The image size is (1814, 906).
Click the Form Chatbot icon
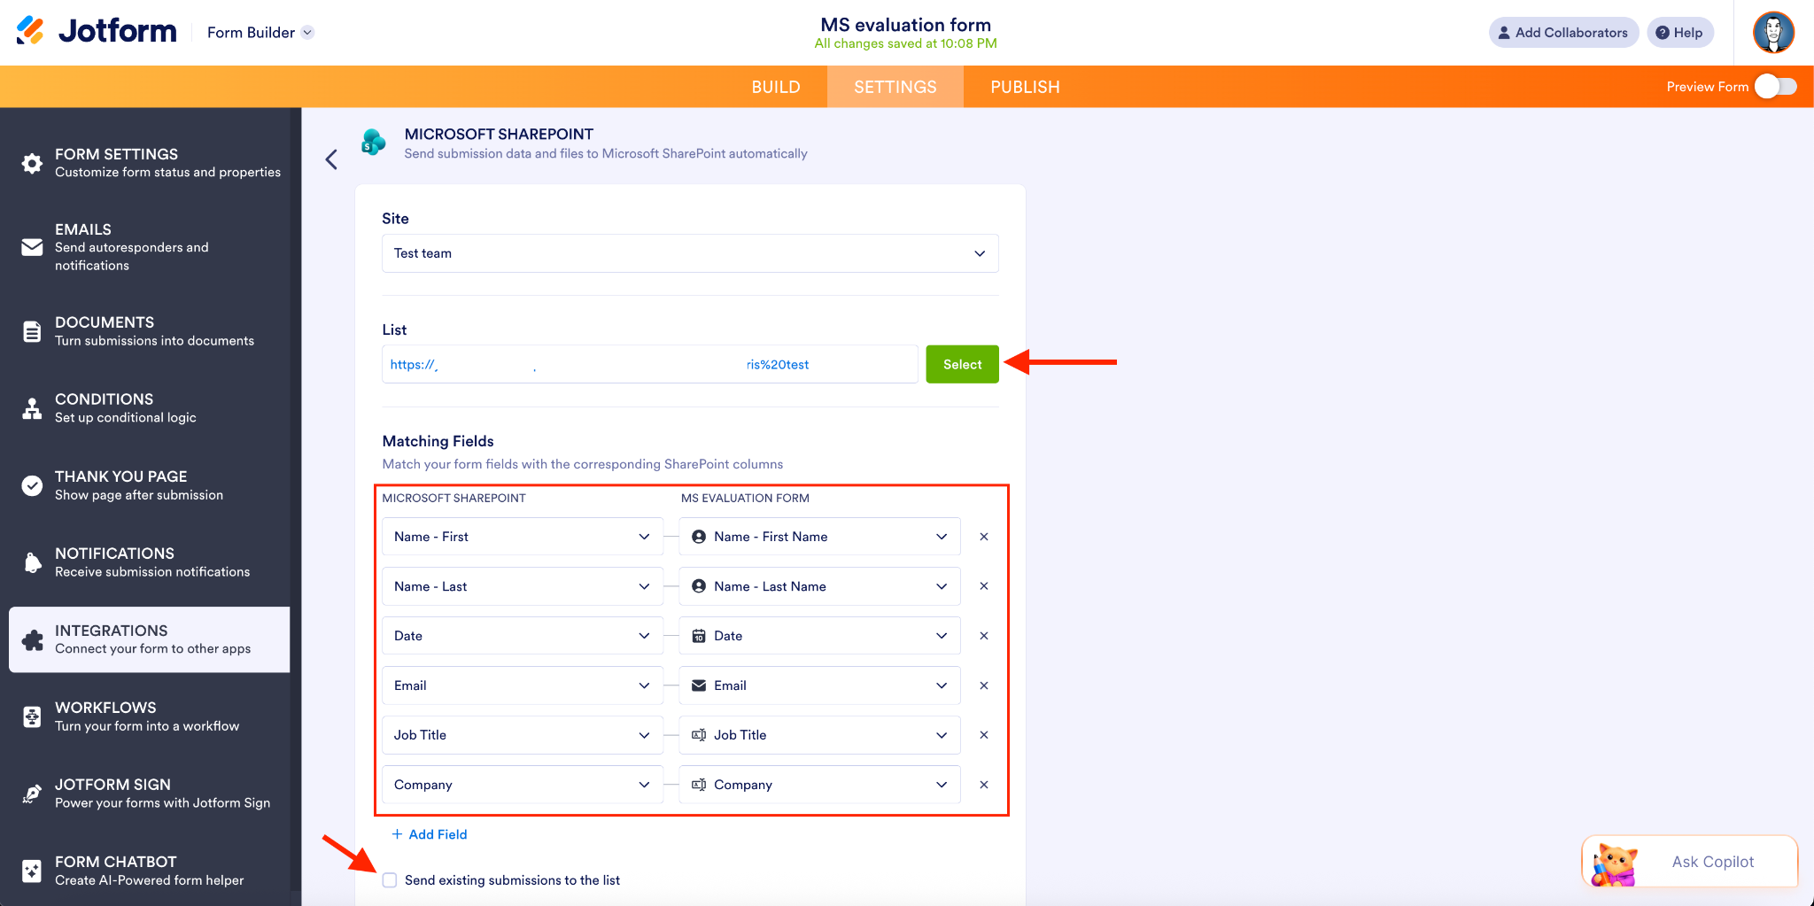tap(32, 870)
